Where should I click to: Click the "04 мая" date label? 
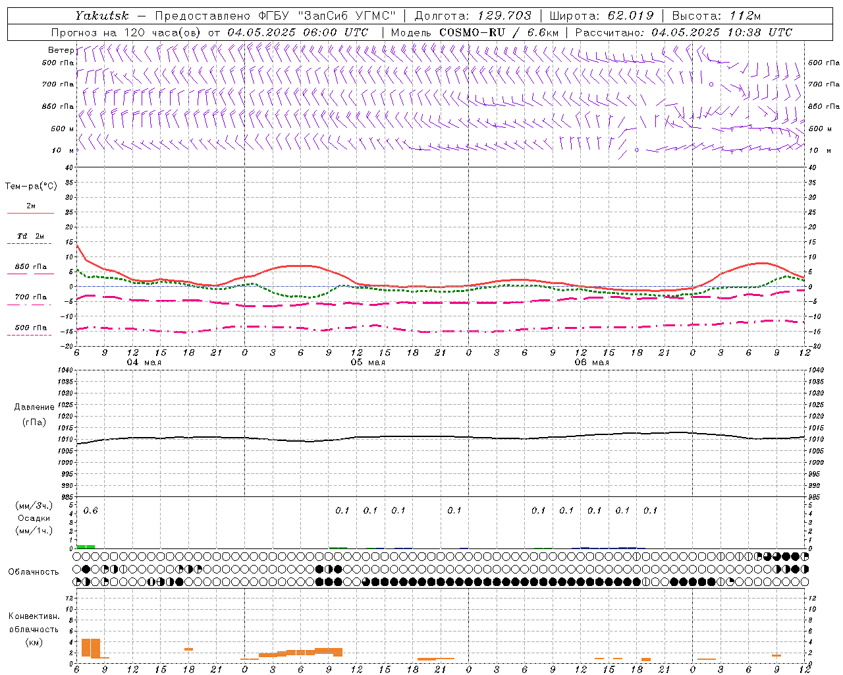144,363
